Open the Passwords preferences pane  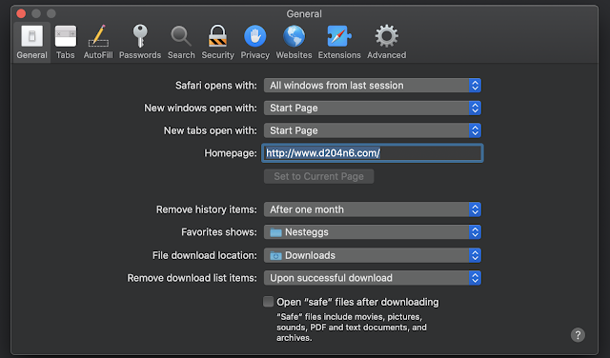tap(140, 42)
